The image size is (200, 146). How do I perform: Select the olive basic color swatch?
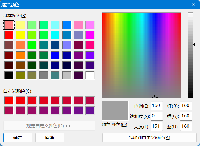21,75
